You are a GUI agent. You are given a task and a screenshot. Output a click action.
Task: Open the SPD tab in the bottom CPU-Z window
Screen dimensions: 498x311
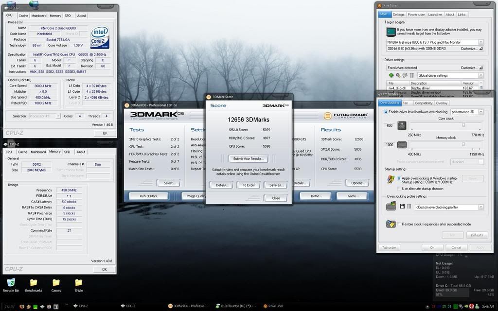coord(67,152)
